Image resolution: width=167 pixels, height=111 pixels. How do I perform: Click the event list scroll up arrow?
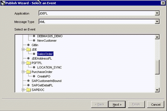click(157, 37)
